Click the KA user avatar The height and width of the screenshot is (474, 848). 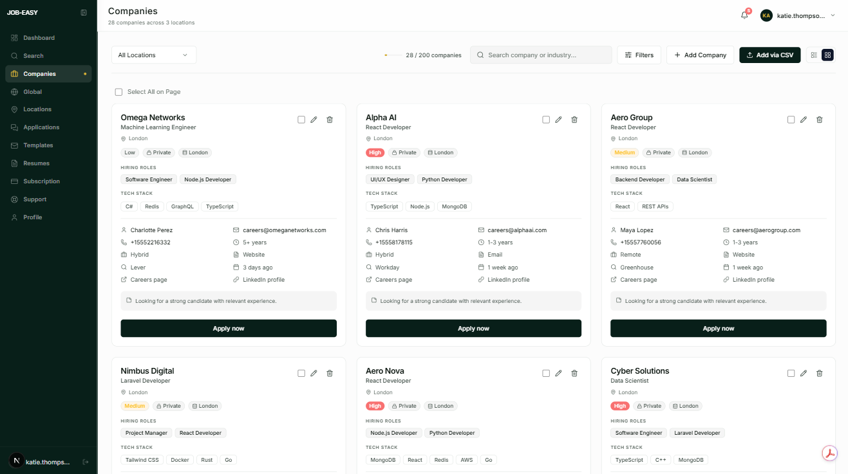point(766,15)
